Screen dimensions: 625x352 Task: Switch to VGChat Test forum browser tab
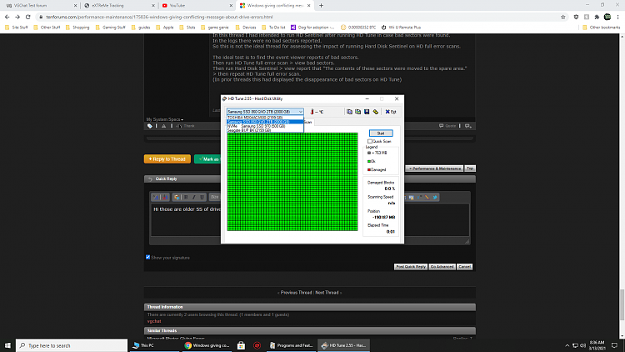40,6
